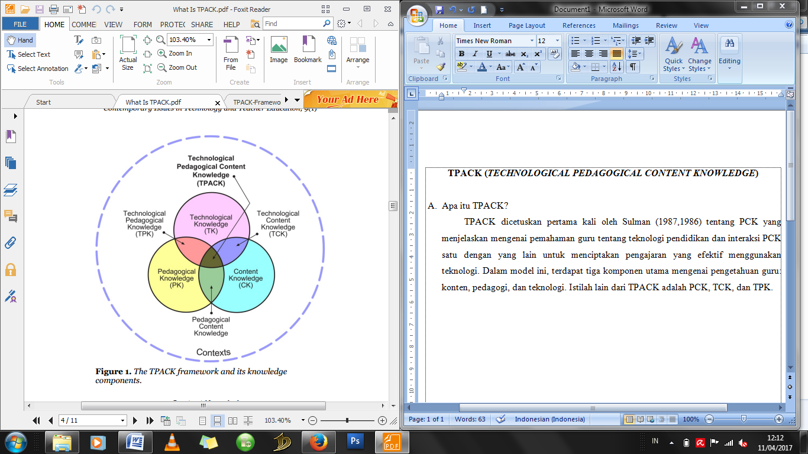Open the Word Office button
Screen dimensions: 808x454
pos(418,15)
